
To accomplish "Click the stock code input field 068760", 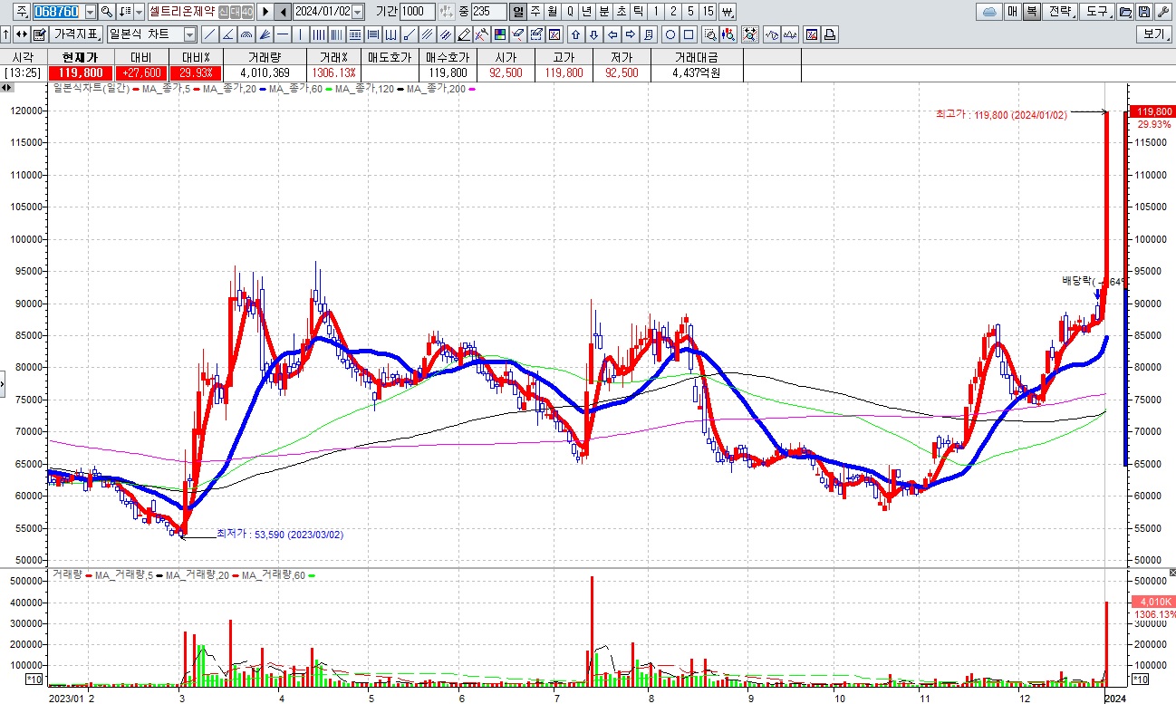I will coord(59,12).
